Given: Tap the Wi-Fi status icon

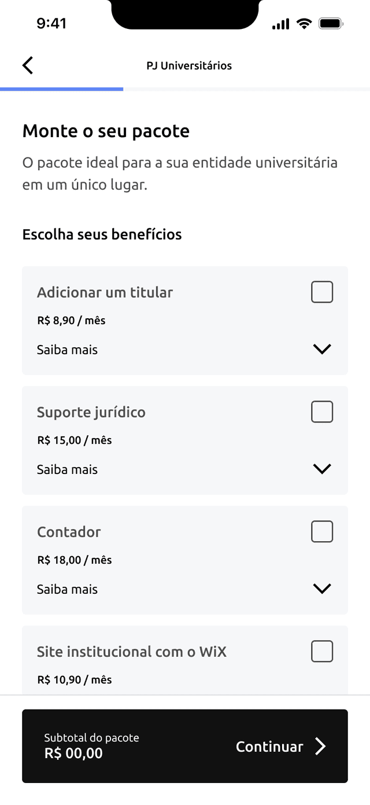Looking at the screenshot, I should pos(304,24).
